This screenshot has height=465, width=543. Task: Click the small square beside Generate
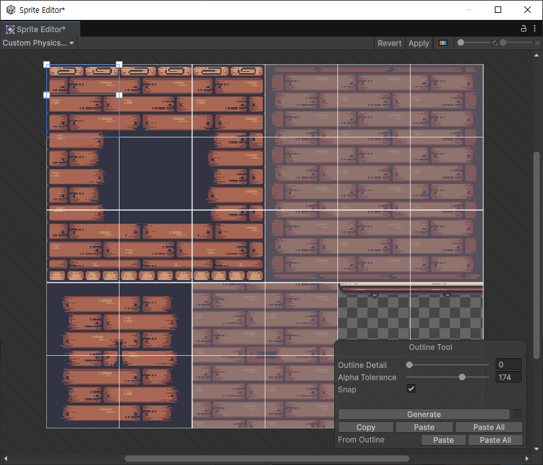pos(517,414)
